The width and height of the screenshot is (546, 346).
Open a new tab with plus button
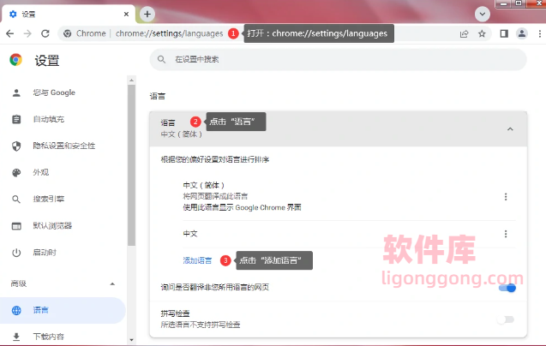coord(147,14)
